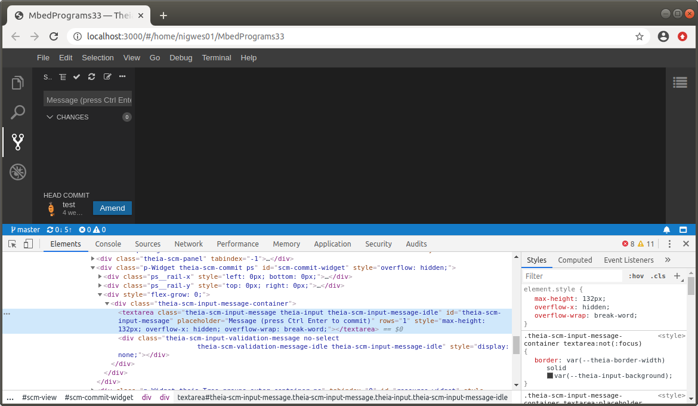698x406 pixels.
Task: Toggle the device toolbar in DevTools
Action: pos(28,244)
